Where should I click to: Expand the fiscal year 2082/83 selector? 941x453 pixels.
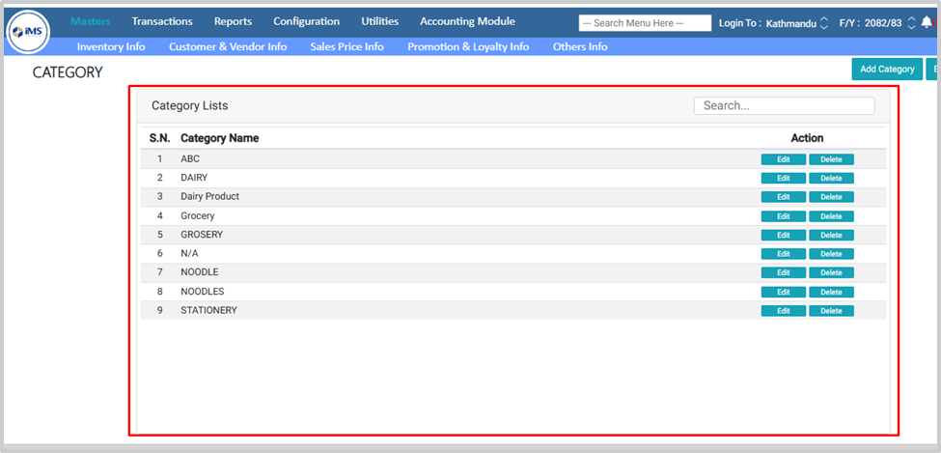pyautogui.click(x=911, y=22)
